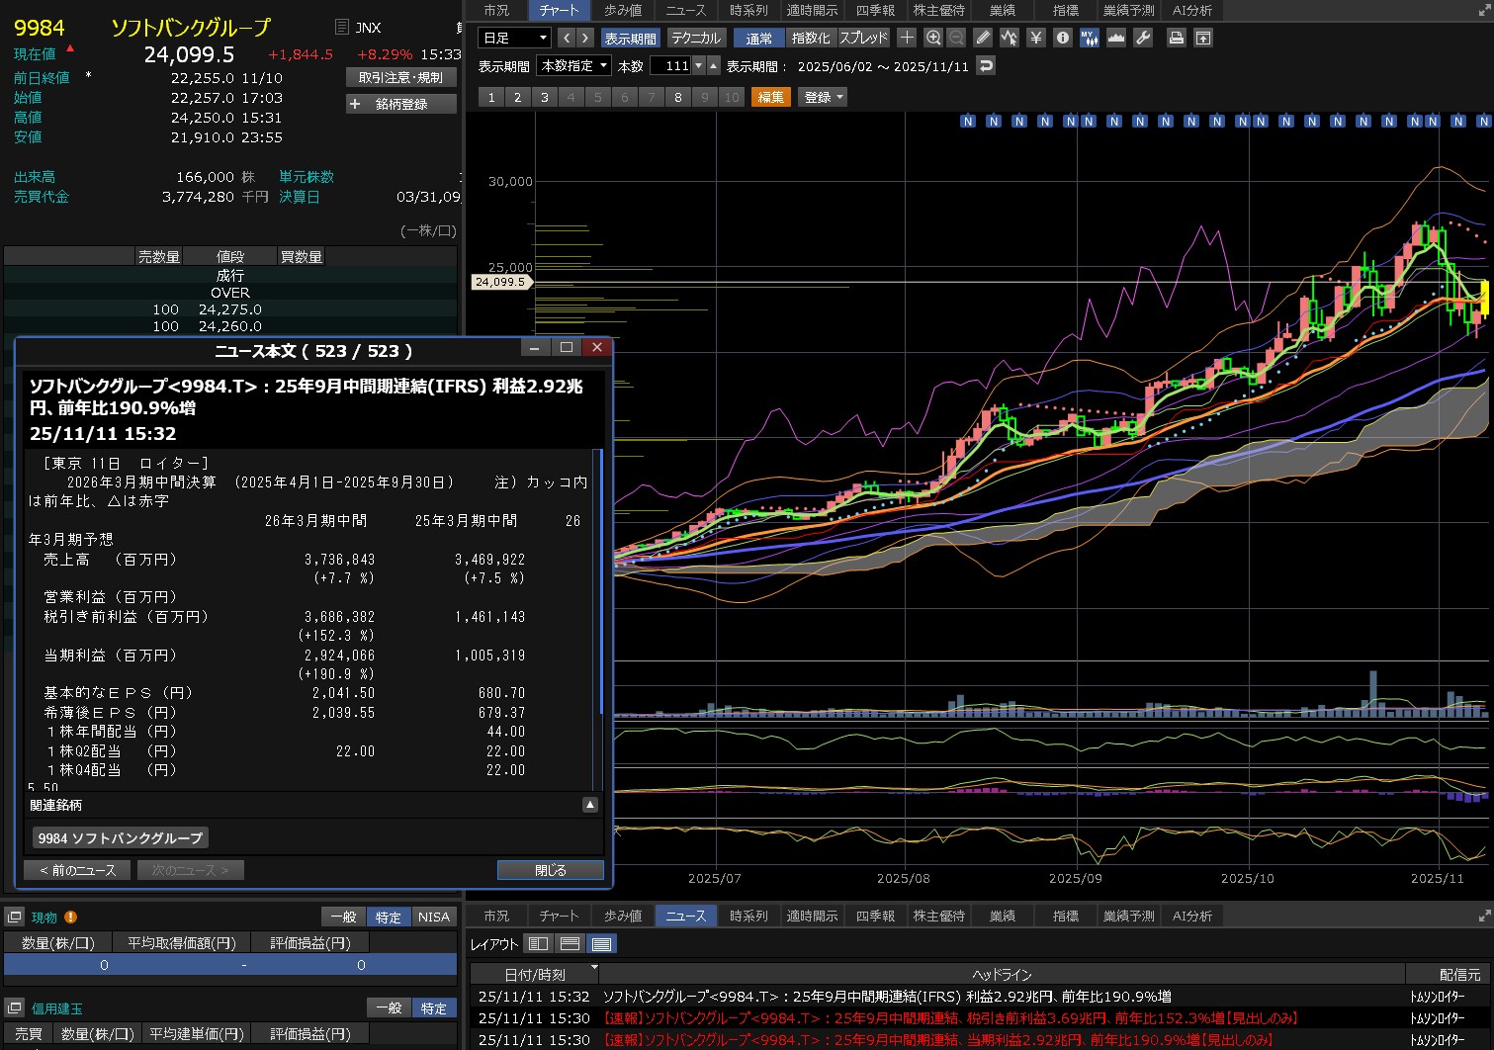Open the 本数指定 period type dropdown
Image resolution: width=1494 pixels, height=1050 pixels.
click(574, 65)
